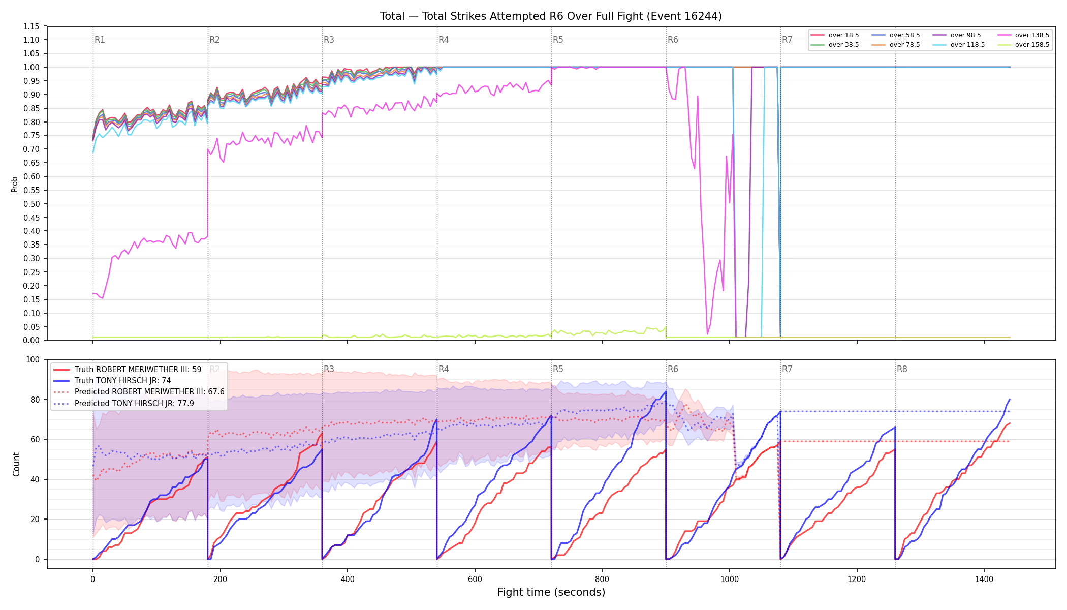Click the R8 round label in Count chart
1067x610 pixels.
(x=902, y=369)
